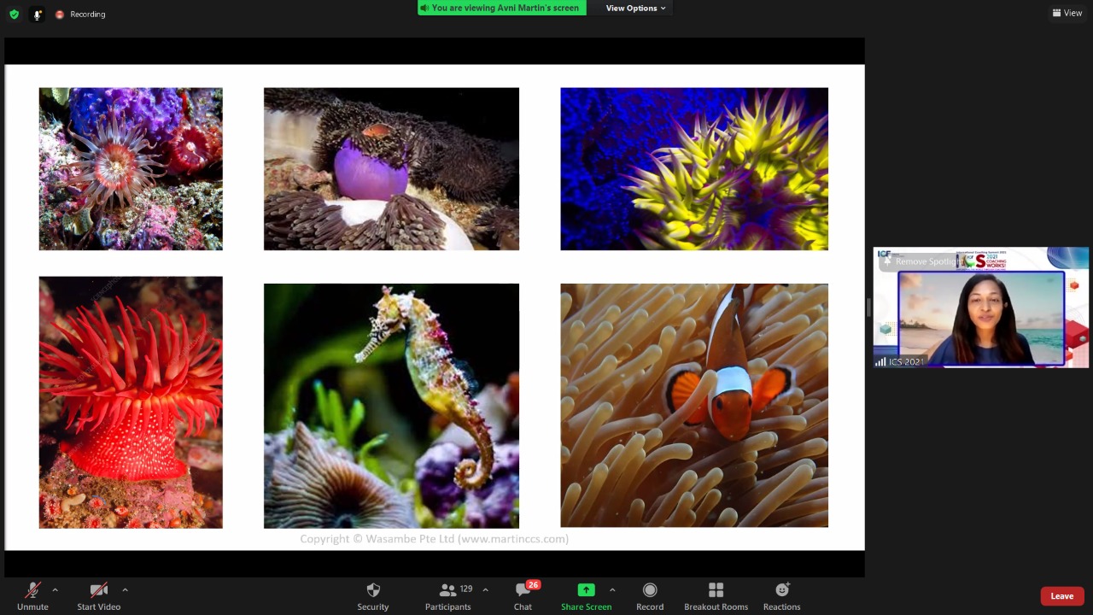
Task: Click Remove Spotlight on the speaker video
Action: (921, 261)
